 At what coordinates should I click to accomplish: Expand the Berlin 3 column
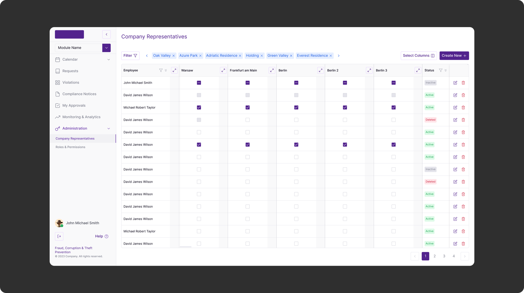(418, 70)
